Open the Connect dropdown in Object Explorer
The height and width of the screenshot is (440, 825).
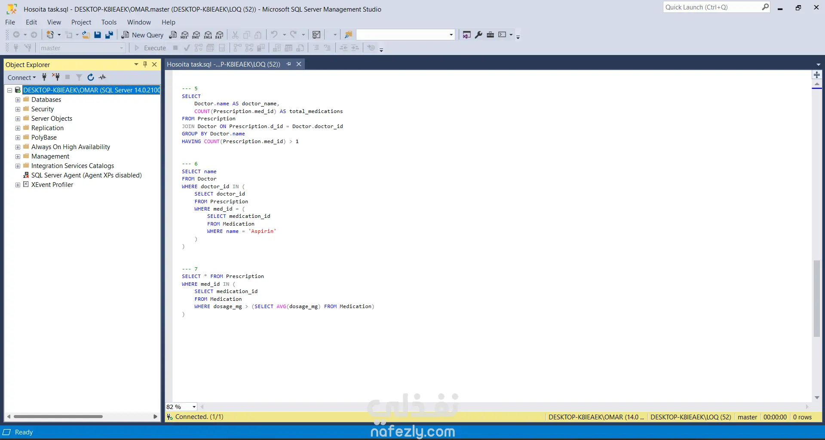click(21, 77)
